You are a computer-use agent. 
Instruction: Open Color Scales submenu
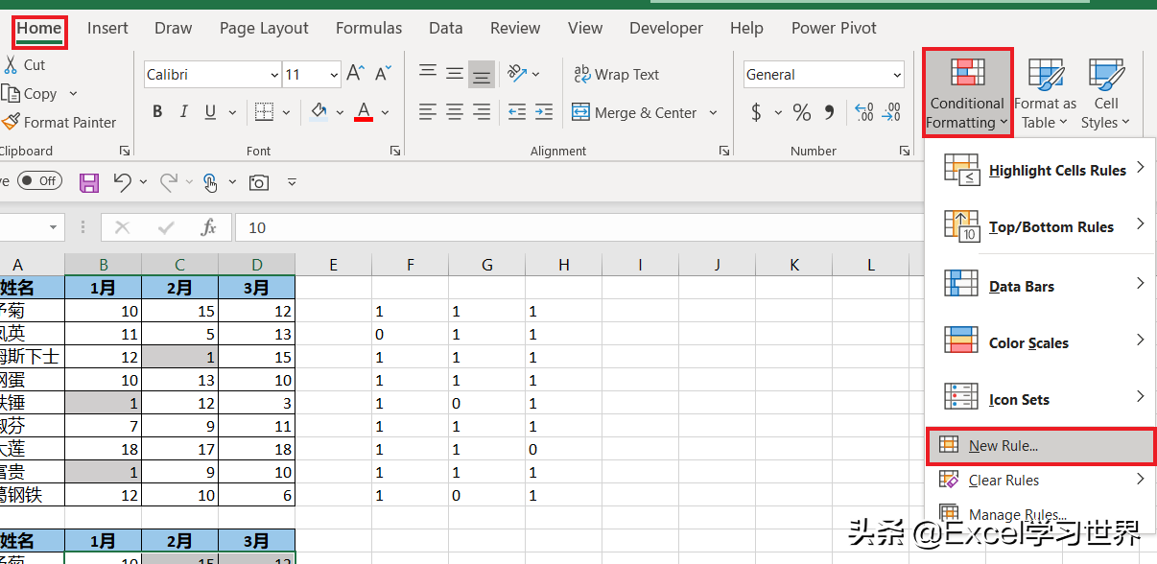coord(1043,342)
